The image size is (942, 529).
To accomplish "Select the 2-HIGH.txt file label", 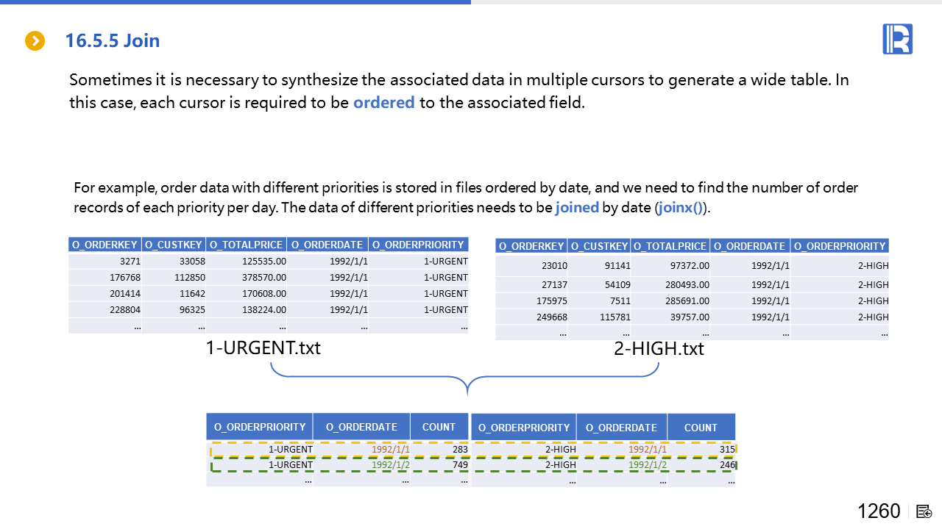I will tap(659, 349).
